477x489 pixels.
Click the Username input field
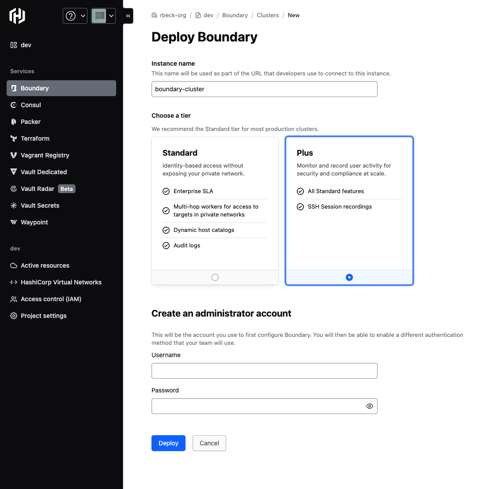264,371
